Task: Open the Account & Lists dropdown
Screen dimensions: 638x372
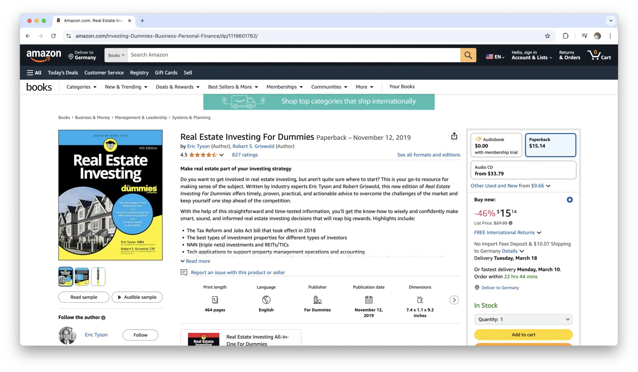Action: tap(531, 55)
